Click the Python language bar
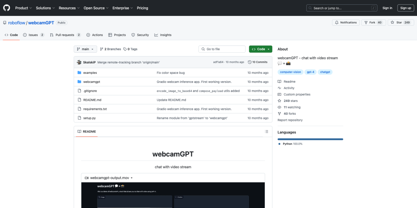417x208 pixels. (310, 139)
